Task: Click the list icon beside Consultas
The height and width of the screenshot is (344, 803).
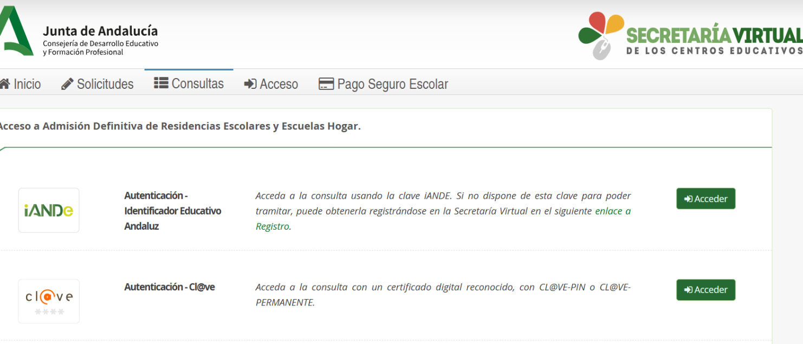Action: pyautogui.click(x=161, y=83)
